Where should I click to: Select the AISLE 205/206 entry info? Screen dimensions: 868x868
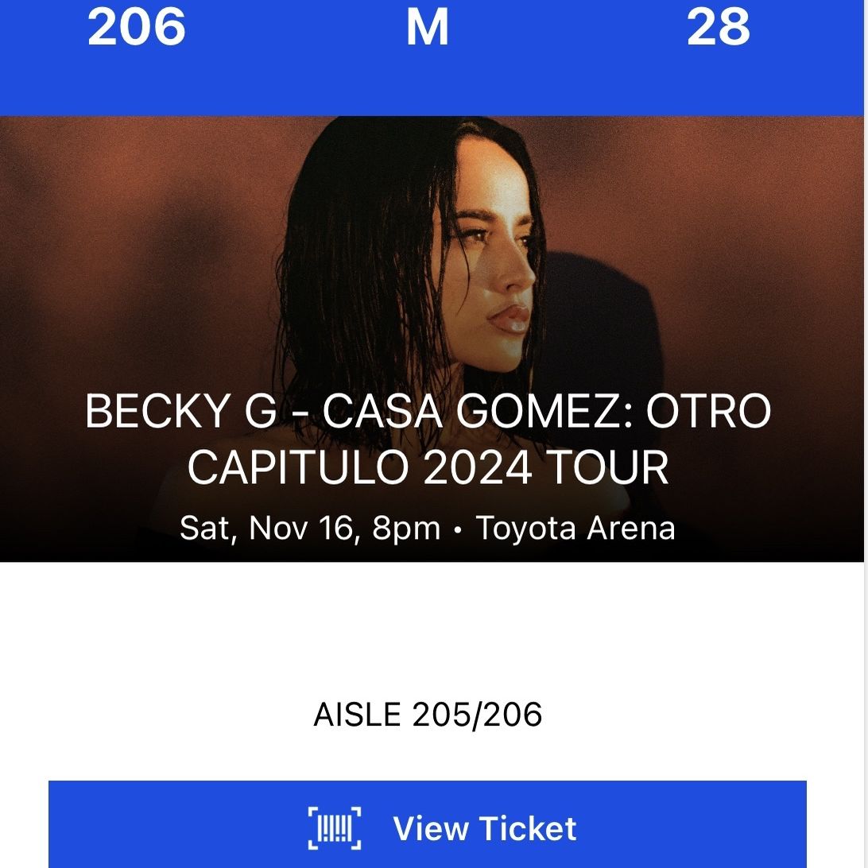428,714
